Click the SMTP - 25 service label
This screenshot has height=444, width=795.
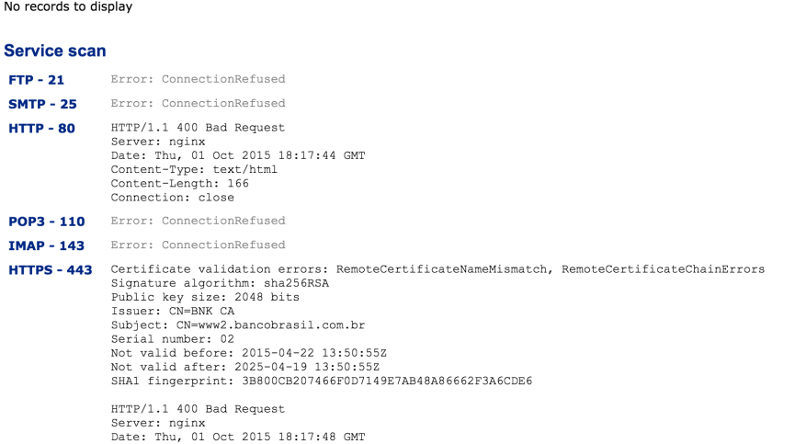pyautogui.click(x=43, y=104)
